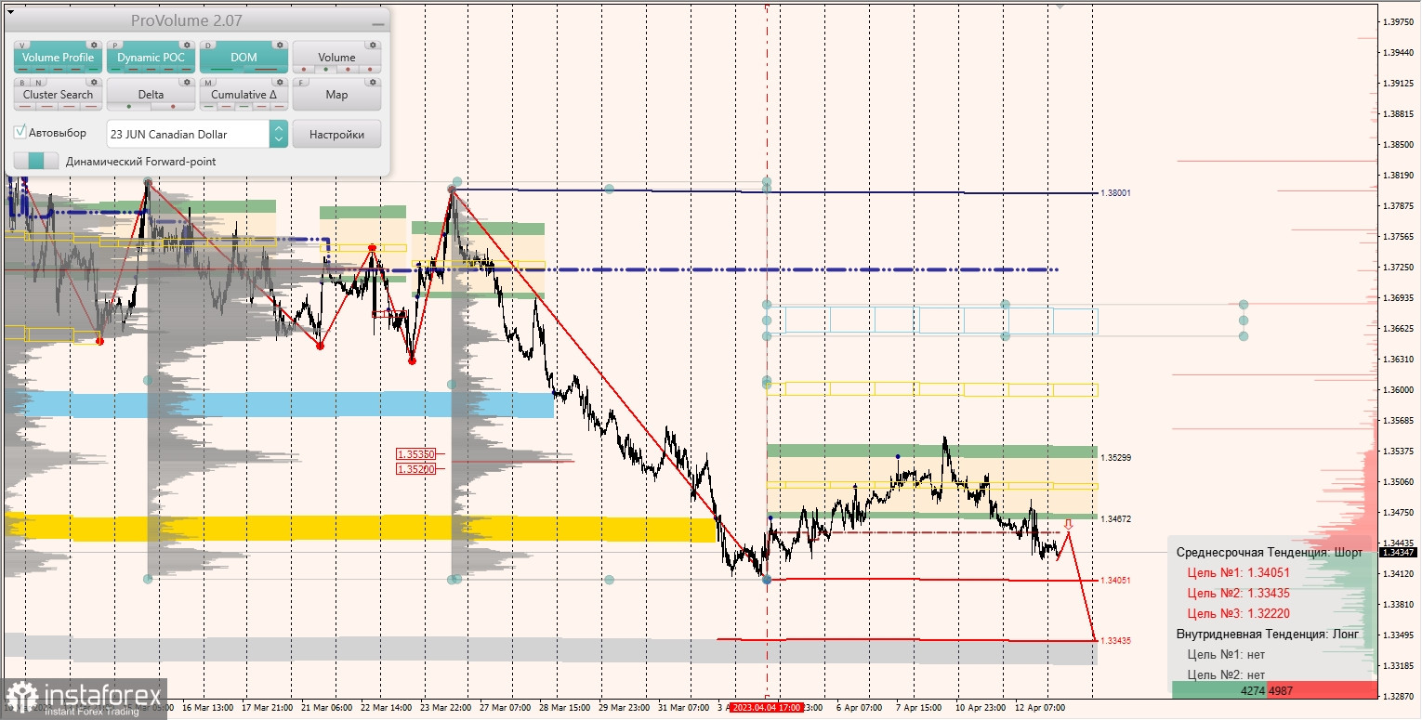Open Cluster Search gear settings
The image size is (1422, 720).
(94, 82)
